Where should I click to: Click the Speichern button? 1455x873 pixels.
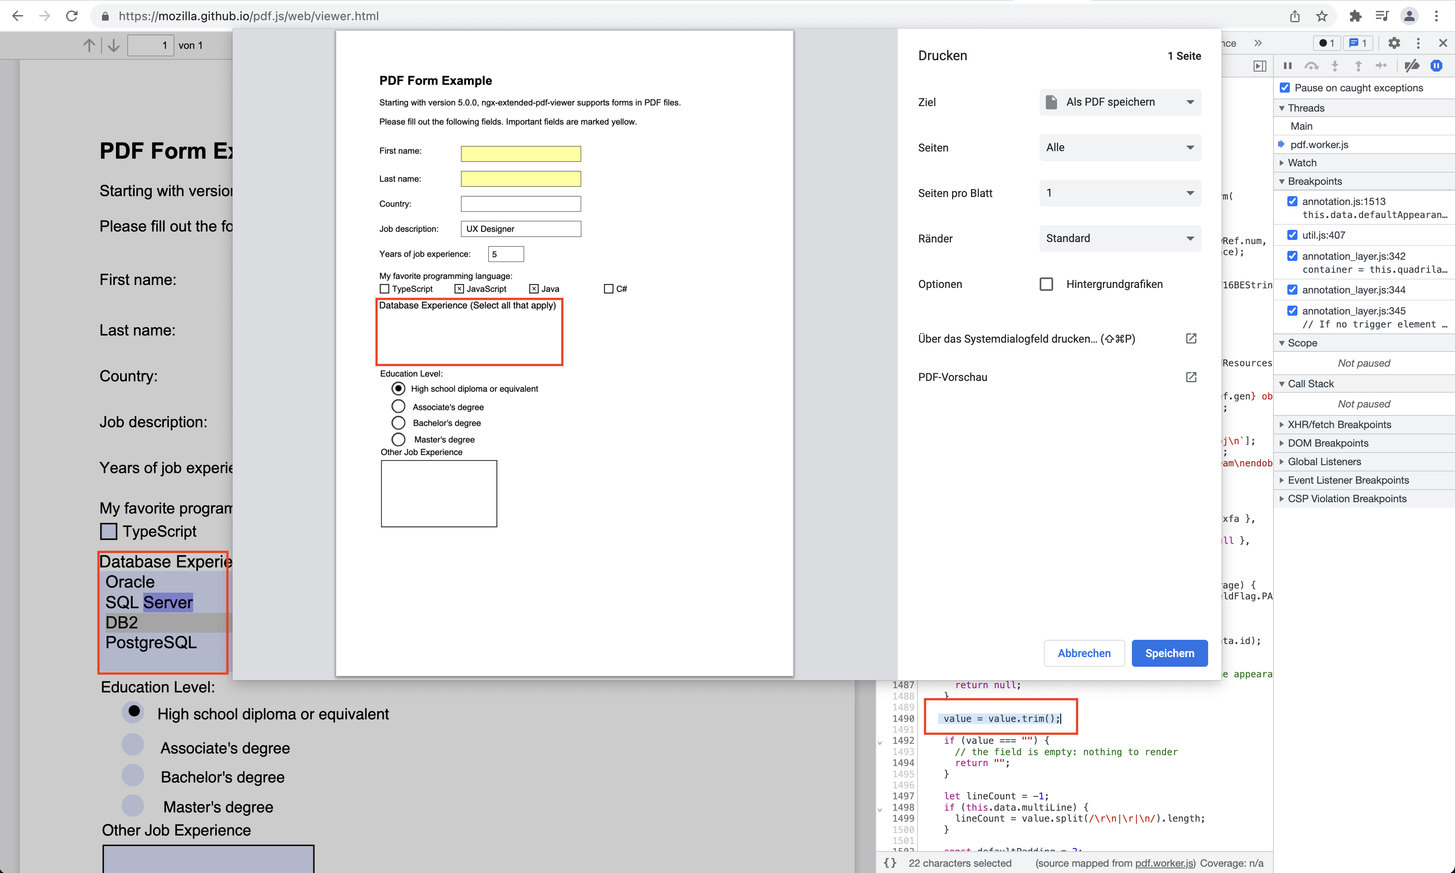pos(1169,653)
